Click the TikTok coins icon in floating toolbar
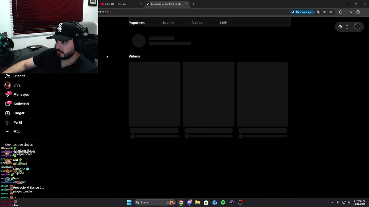Image resolution: width=369 pixels, height=207 pixels. click(x=340, y=27)
